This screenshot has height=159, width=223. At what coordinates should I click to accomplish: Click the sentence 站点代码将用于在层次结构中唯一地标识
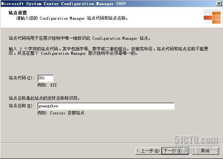point(79,38)
